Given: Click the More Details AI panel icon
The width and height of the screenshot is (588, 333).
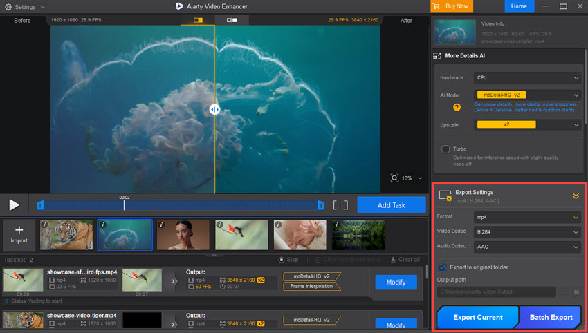Looking at the screenshot, I should pos(437,56).
